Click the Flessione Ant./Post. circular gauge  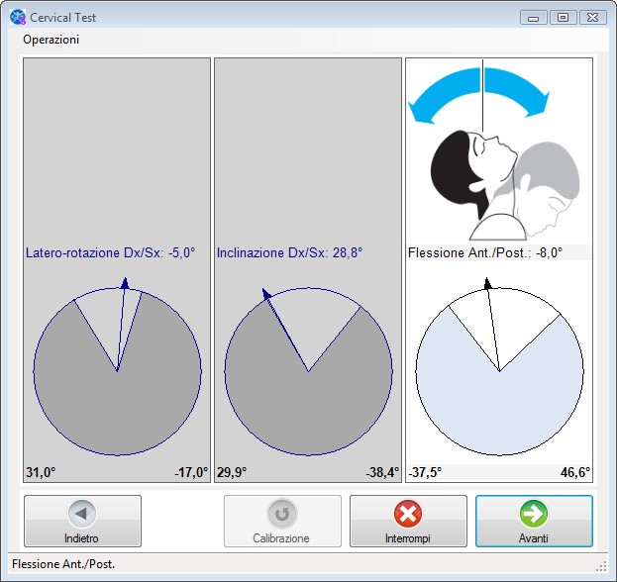500,371
